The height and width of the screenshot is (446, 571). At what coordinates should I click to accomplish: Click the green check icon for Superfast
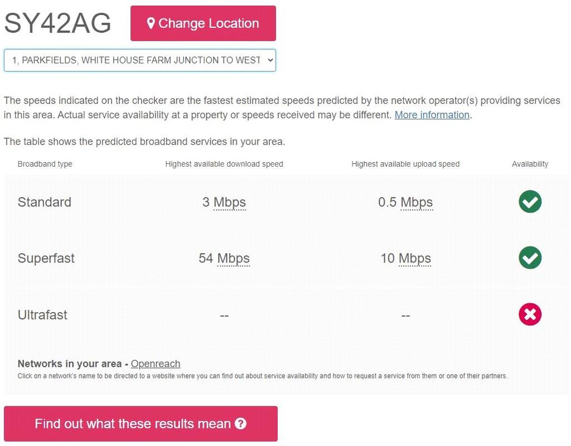point(530,258)
